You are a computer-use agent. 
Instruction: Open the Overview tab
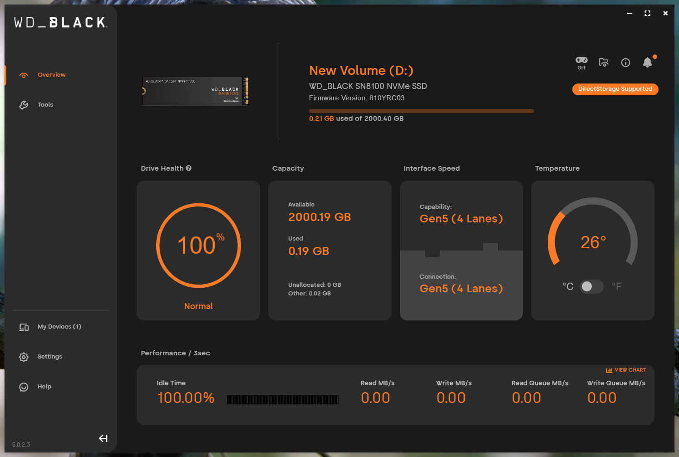[51, 75]
